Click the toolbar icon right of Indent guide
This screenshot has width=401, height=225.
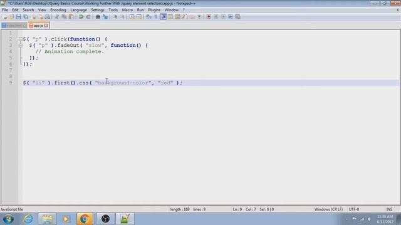[170, 17]
